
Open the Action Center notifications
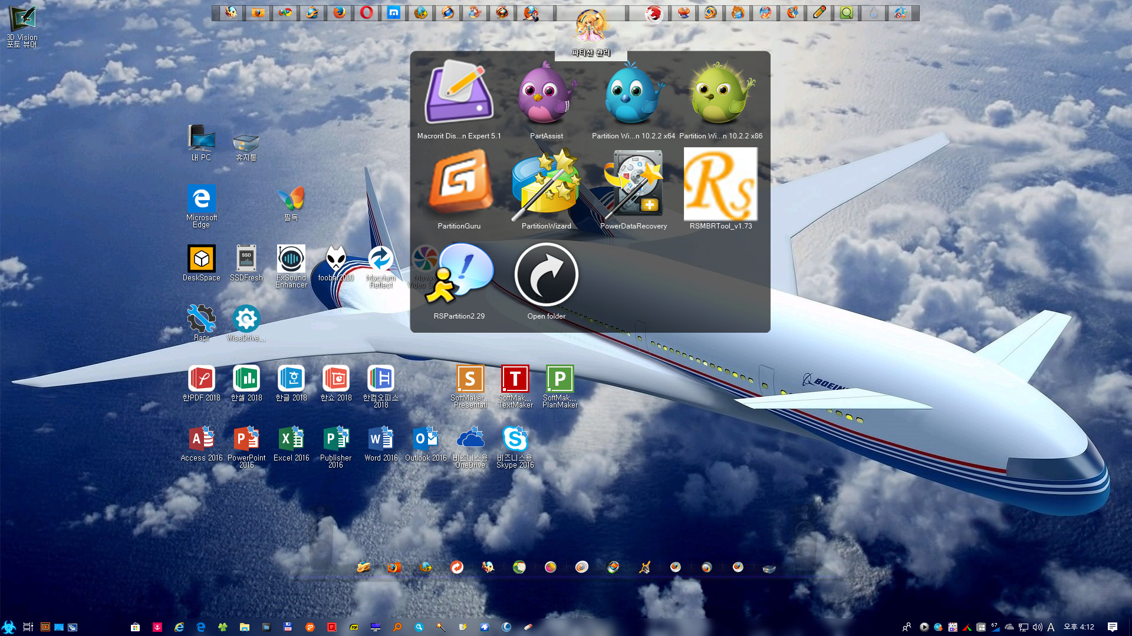(x=1112, y=627)
